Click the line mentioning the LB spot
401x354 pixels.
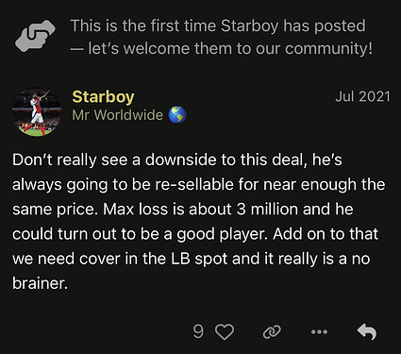click(191, 259)
